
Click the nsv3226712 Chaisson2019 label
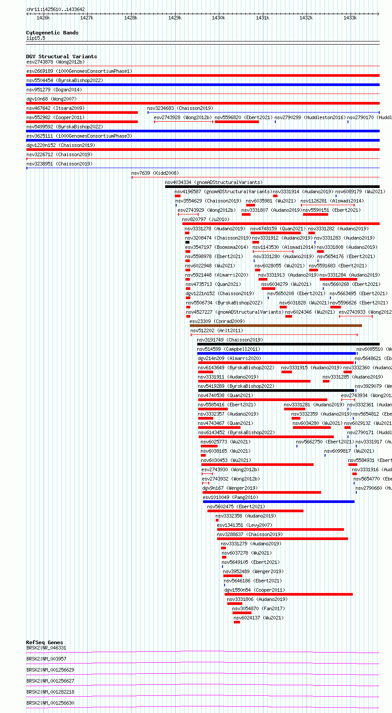tap(59, 154)
